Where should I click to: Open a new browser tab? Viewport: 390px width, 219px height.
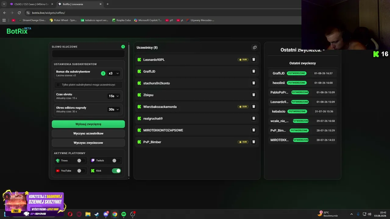tap(108, 4)
